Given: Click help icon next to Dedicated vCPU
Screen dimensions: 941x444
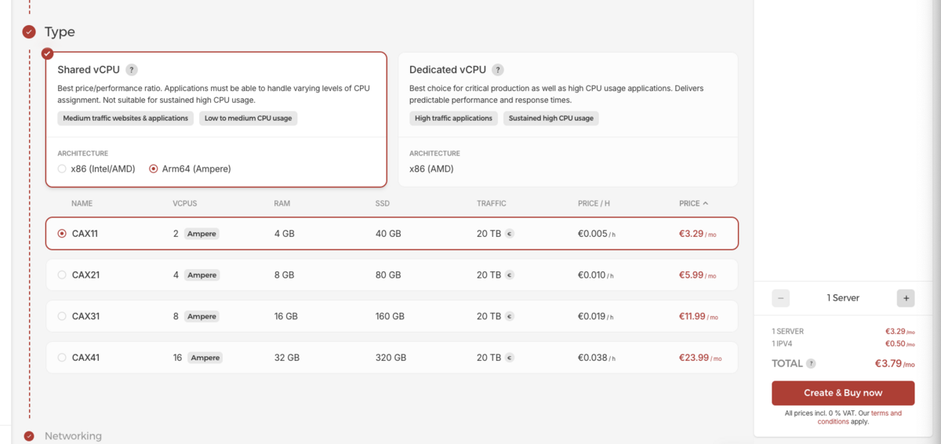Looking at the screenshot, I should tap(498, 70).
